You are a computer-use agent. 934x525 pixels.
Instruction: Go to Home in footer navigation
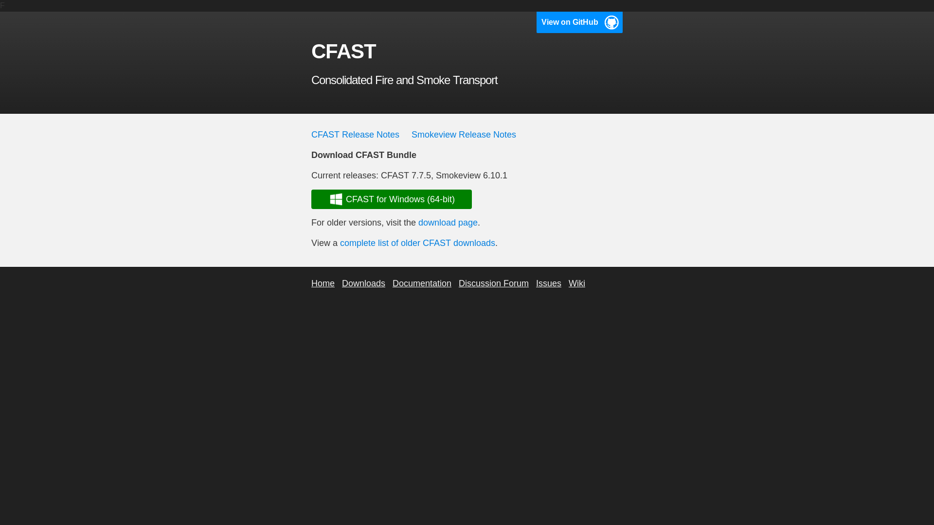click(x=323, y=283)
